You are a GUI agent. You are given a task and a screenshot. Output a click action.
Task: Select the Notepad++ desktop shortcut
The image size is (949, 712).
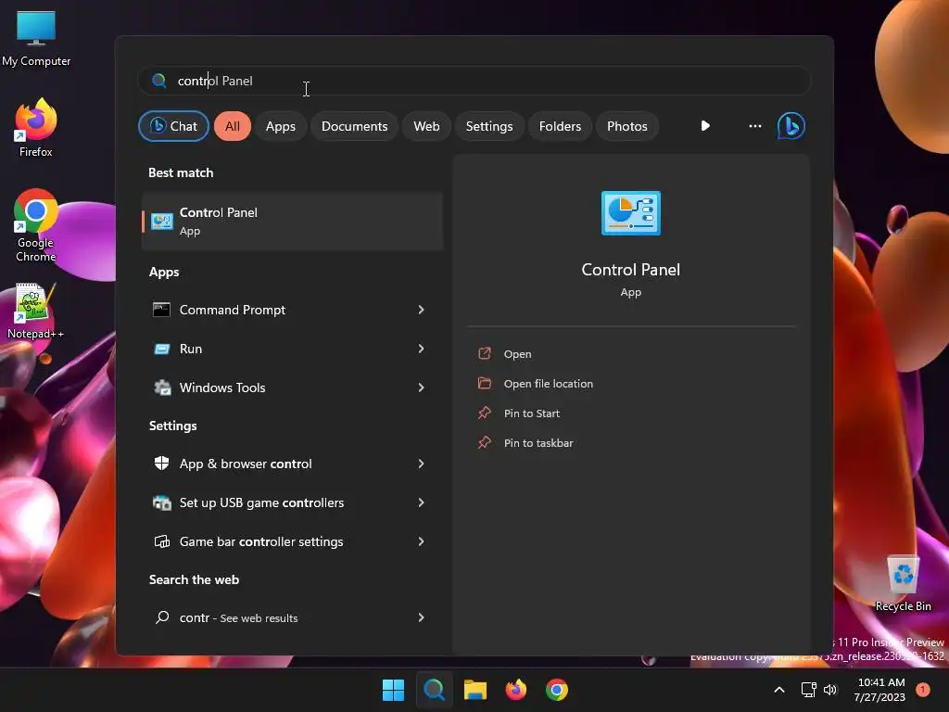point(36,311)
